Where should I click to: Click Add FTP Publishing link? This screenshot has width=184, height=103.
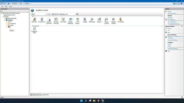[x=173, y=49]
